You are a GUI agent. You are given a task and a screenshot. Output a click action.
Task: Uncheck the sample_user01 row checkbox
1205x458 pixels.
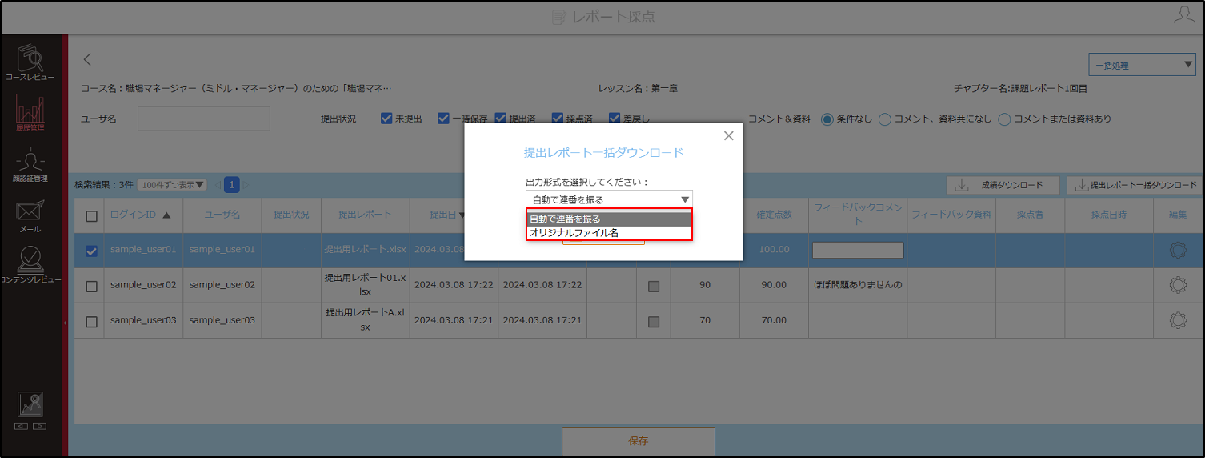coord(91,251)
